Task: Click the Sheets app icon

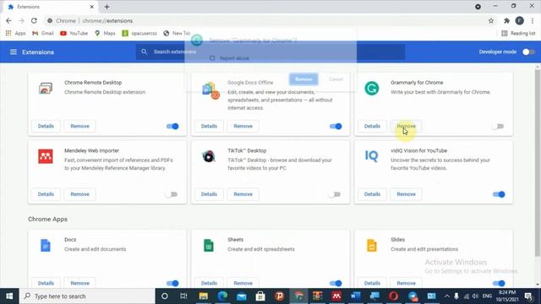Action: pos(209,246)
